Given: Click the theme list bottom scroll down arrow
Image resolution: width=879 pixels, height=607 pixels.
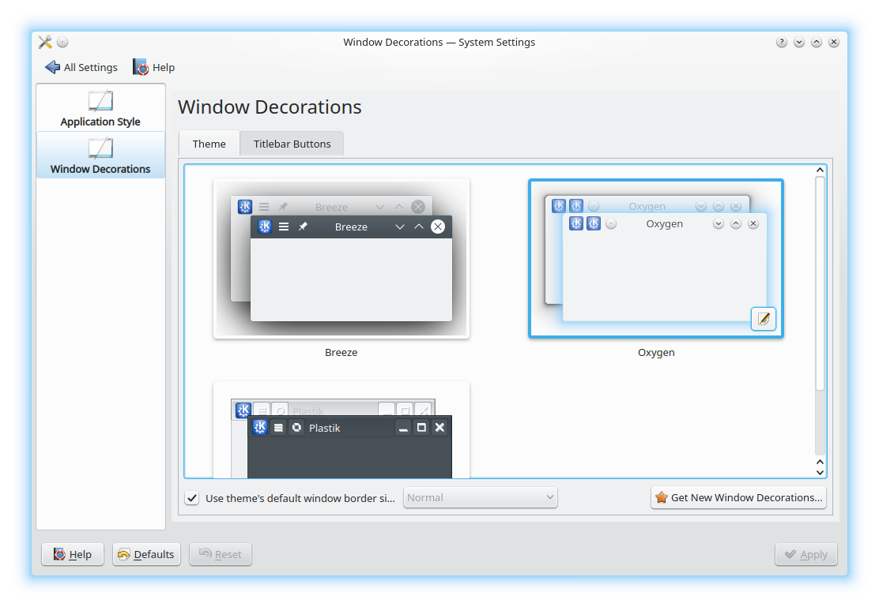Looking at the screenshot, I should [821, 472].
